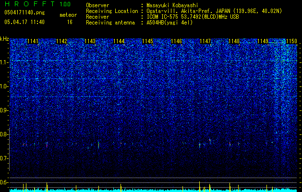302x192 pixels.
Task: Click the 1150 time marker
Action: (291, 41)
